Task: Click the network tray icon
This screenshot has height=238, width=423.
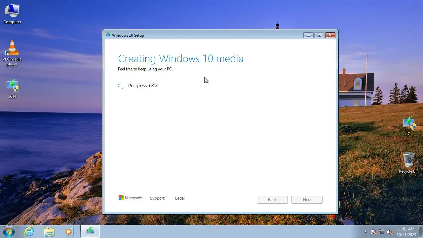Action: click(382, 232)
